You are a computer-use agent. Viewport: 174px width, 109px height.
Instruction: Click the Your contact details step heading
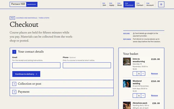tap(31, 52)
